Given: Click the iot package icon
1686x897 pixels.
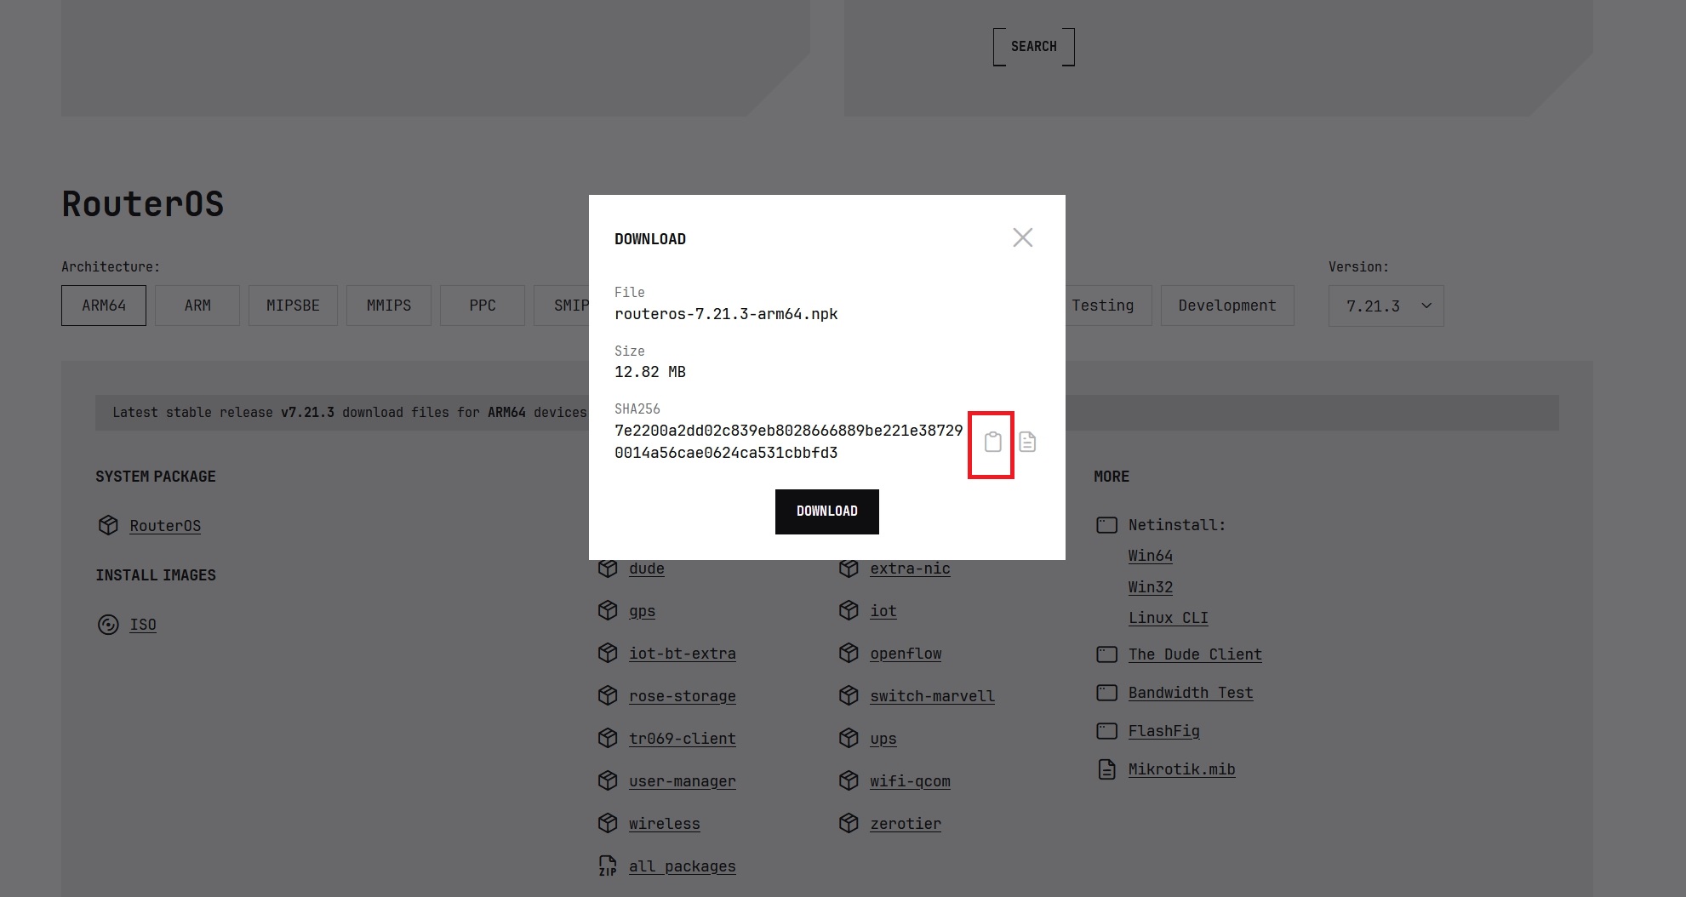Looking at the screenshot, I should (849, 610).
